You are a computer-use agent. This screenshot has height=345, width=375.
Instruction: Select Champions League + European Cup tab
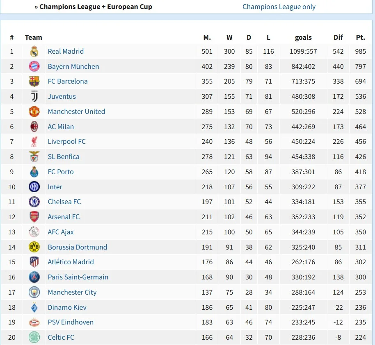(x=96, y=7)
